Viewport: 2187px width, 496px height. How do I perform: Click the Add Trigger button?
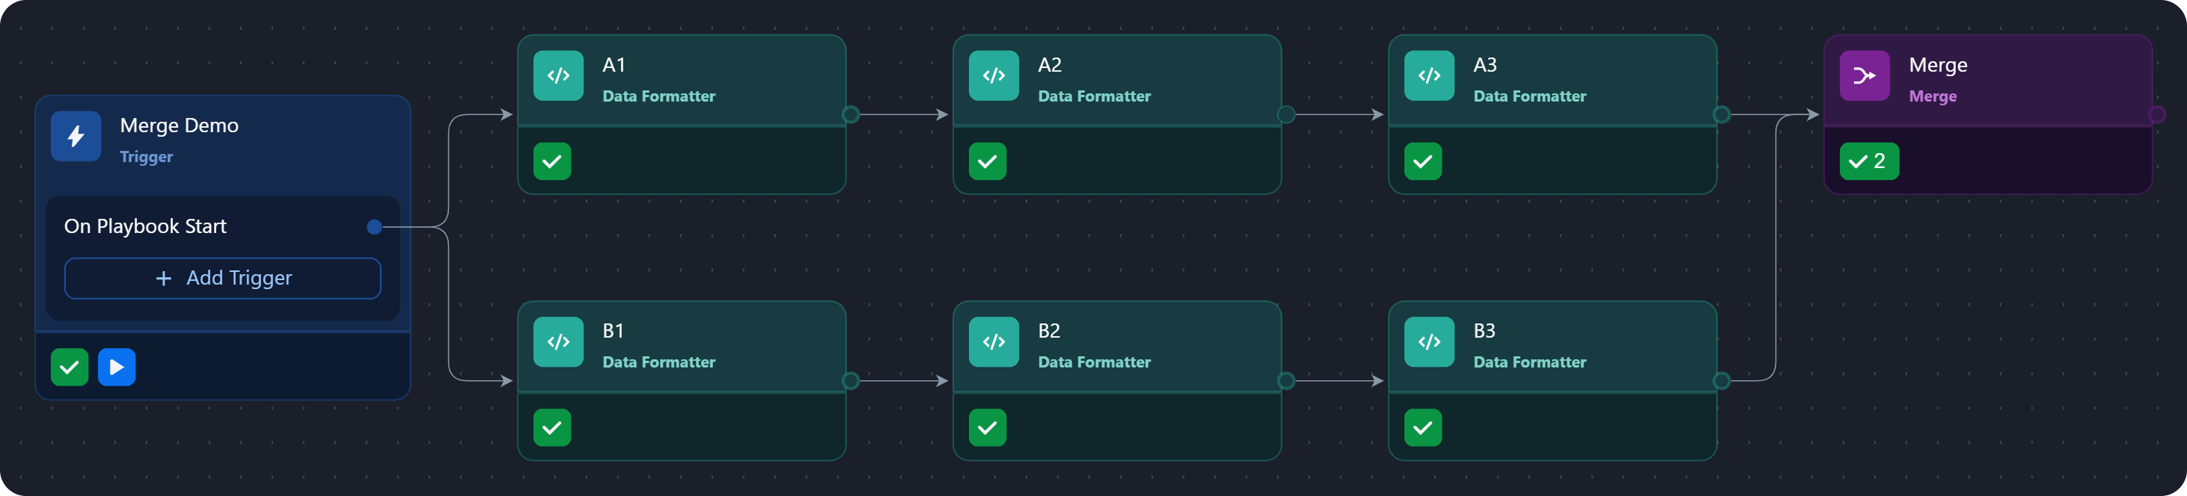(222, 278)
